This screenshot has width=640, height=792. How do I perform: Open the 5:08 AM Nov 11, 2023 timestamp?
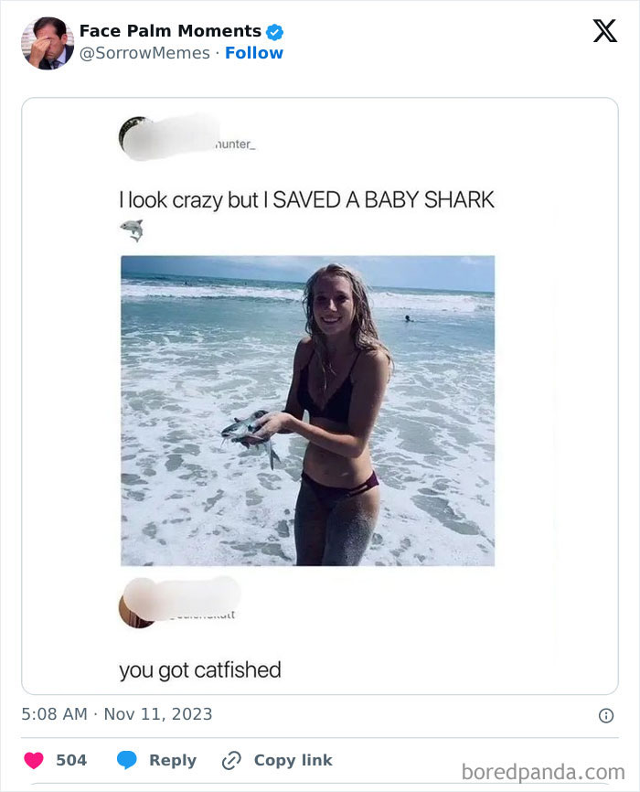tap(117, 714)
